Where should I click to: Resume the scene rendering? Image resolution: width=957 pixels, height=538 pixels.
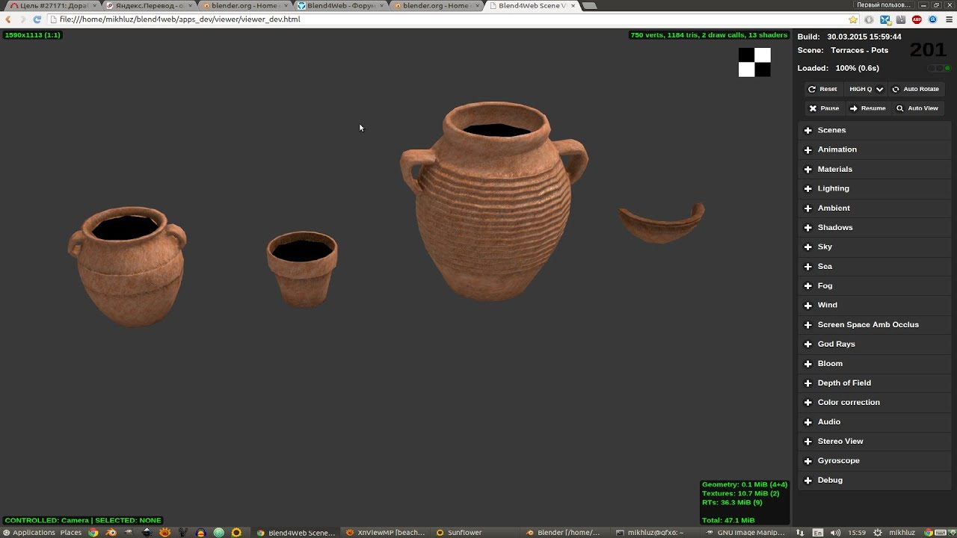pyautogui.click(x=867, y=108)
